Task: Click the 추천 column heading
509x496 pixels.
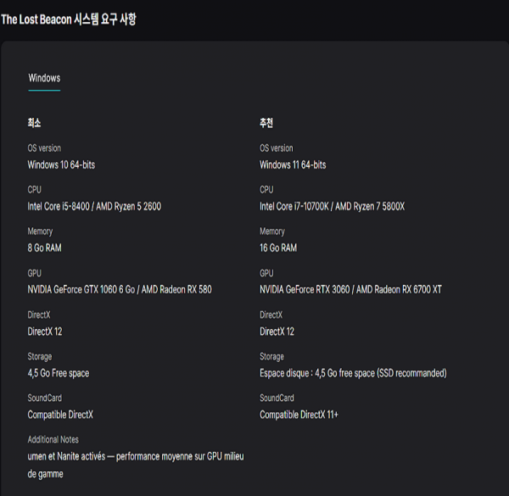Action: tap(266, 123)
